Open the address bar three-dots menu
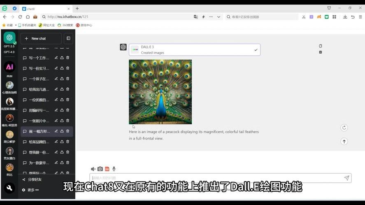The image size is (365, 205). [211, 17]
